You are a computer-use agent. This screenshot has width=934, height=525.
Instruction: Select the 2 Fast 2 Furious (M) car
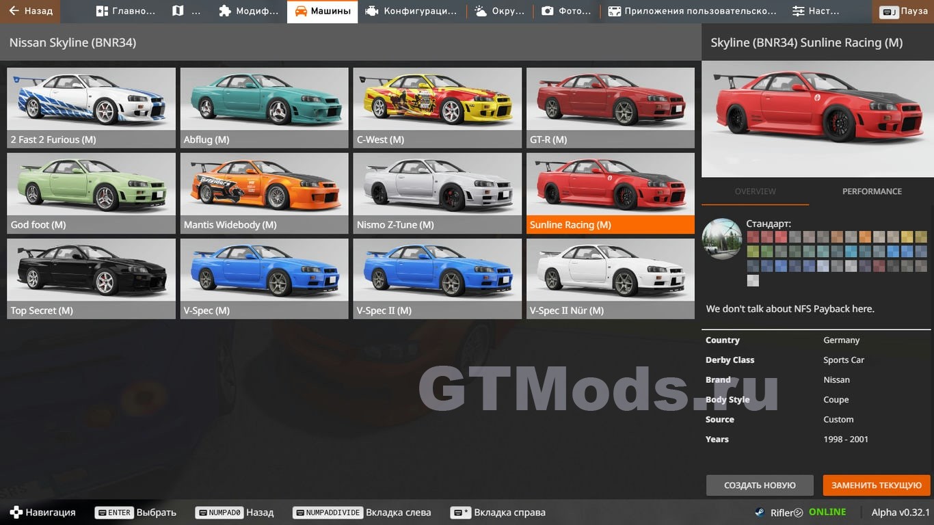tap(92, 108)
